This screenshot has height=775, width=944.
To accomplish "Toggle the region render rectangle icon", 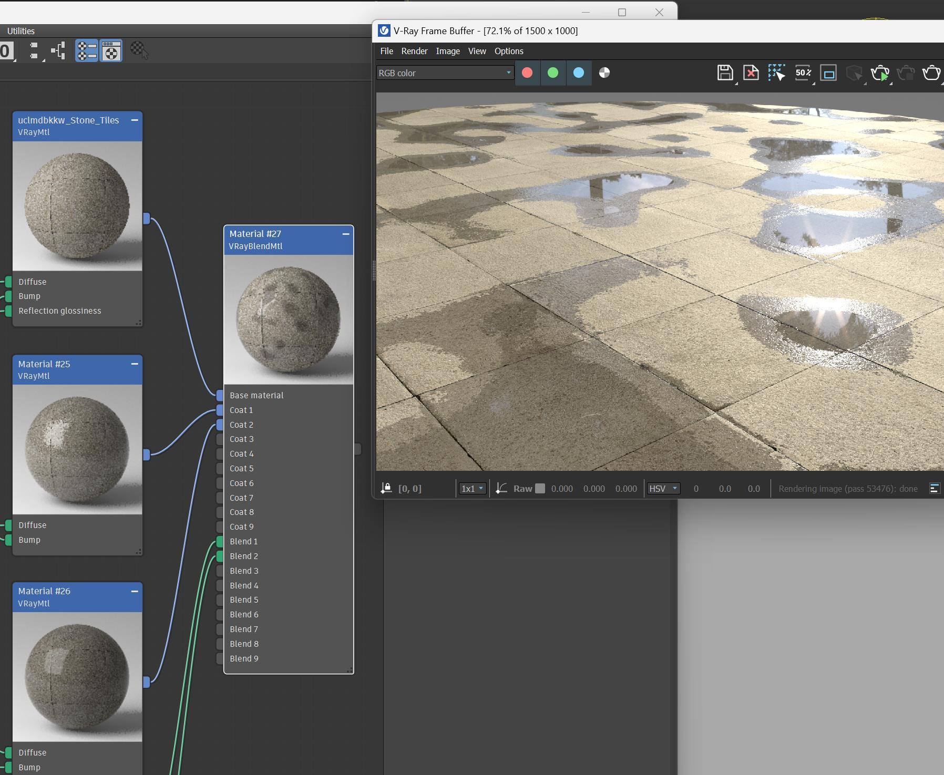I will point(828,73).
